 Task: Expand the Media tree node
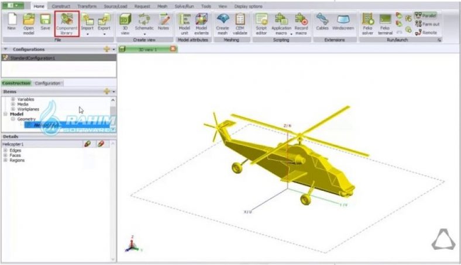tap(13, 104)
